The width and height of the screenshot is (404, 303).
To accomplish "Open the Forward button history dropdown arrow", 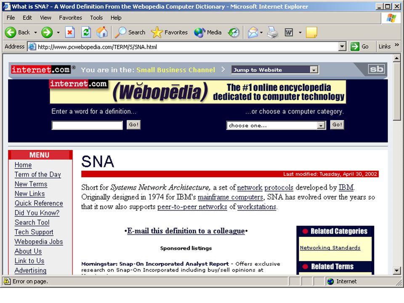I will [x=58, y=32].
